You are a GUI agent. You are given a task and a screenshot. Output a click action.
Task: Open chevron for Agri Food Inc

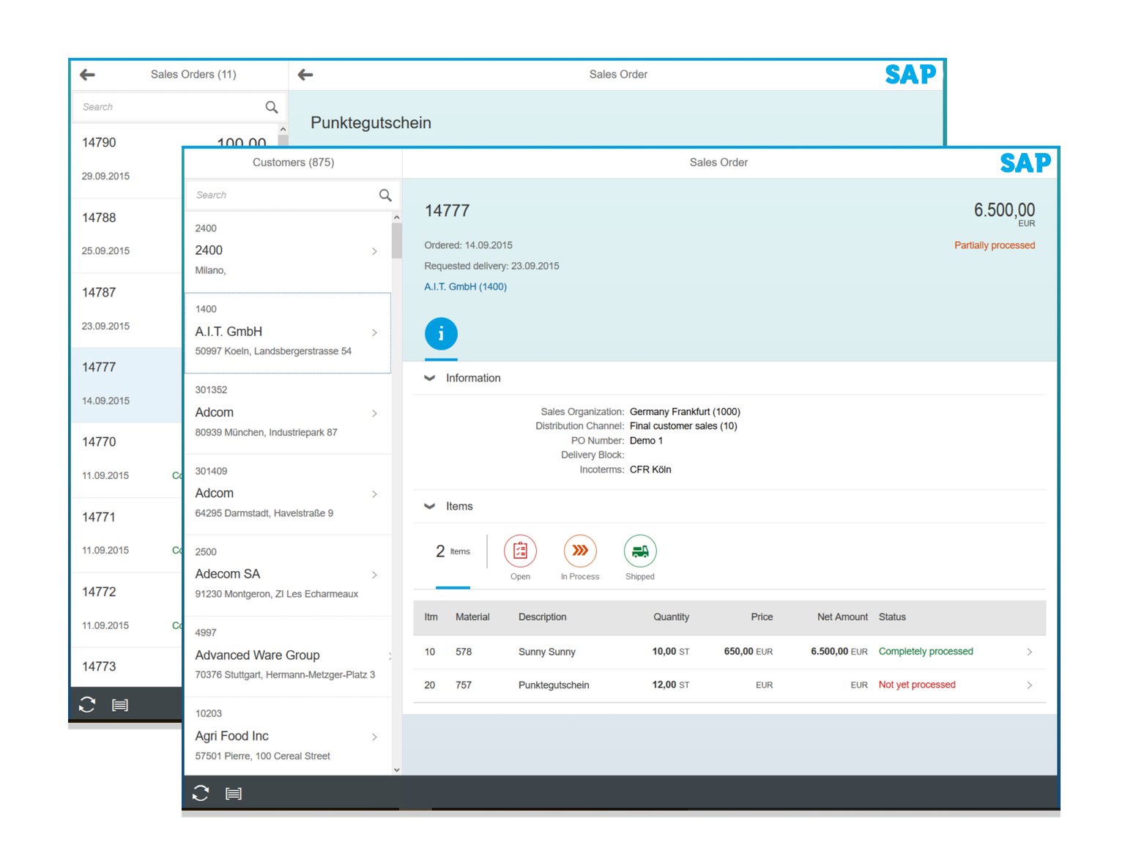point(374,737)
